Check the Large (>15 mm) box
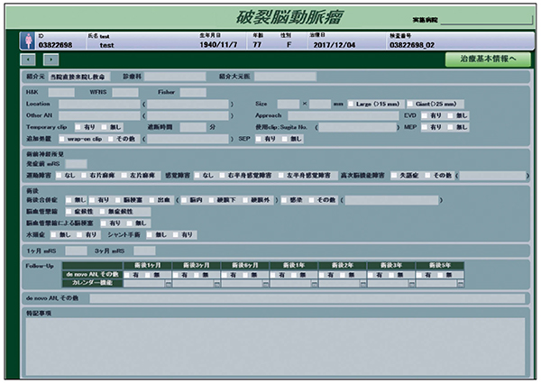The width and height of the screenshot is (541, 383). [350, 105]
